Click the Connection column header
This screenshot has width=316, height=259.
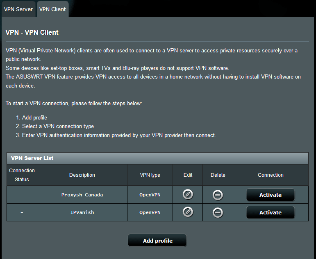pos(271,175)
